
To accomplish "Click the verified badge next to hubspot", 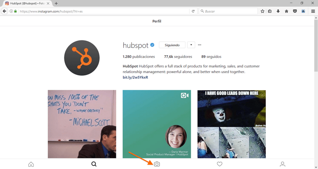I will pos(152,45).
